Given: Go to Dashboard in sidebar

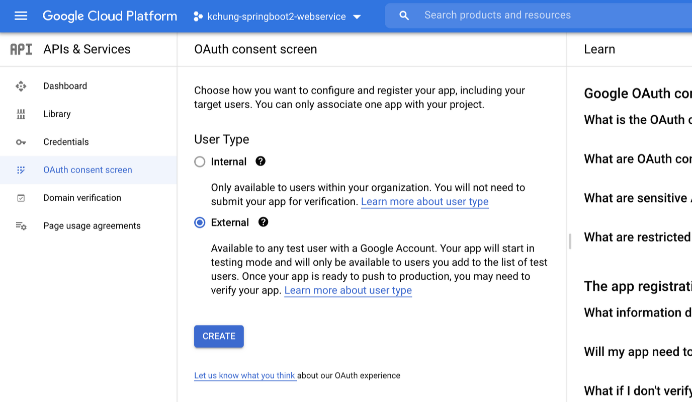Looking at the screenshot, I should tap(89, 86).
